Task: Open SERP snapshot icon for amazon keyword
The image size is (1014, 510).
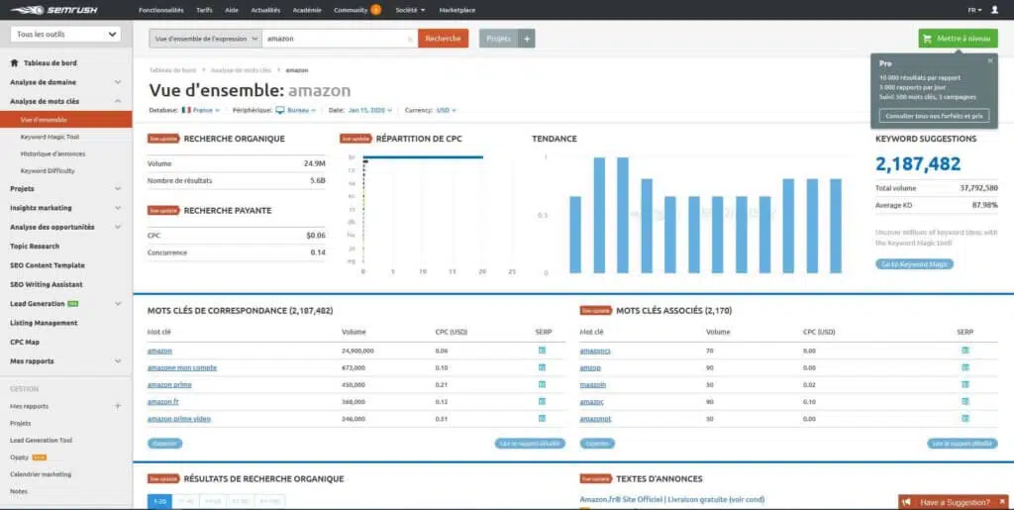Action: pos(542,351)
